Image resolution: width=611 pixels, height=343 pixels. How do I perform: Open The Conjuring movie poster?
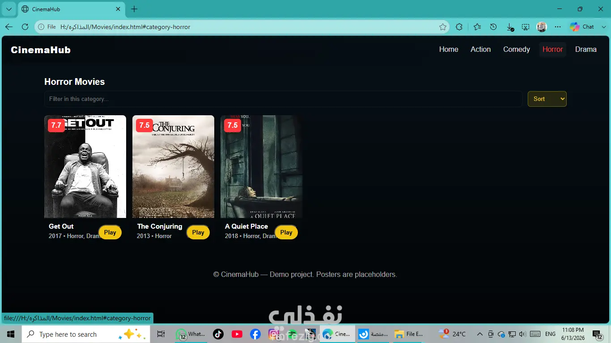pyautogui.click(x=173, y=167)
